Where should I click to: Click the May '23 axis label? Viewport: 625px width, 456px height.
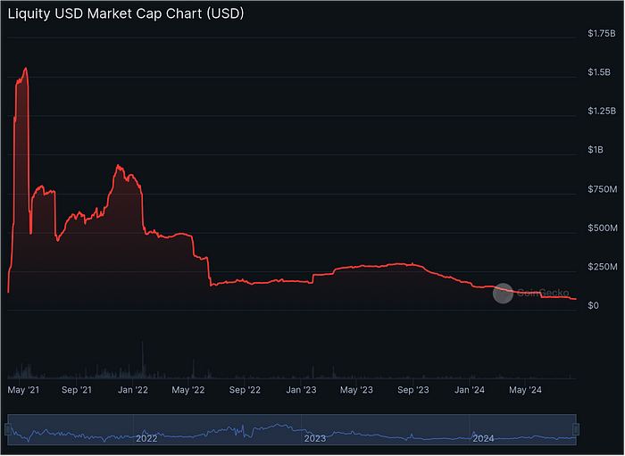[x=357, y=390]
